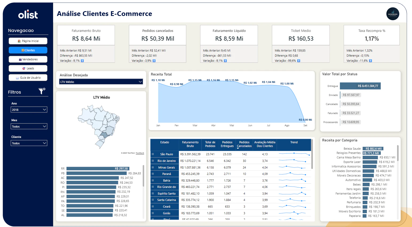
Task: Click the Informatica Acessorios category label
Action: pyautogui.click(x=346, y=166)
